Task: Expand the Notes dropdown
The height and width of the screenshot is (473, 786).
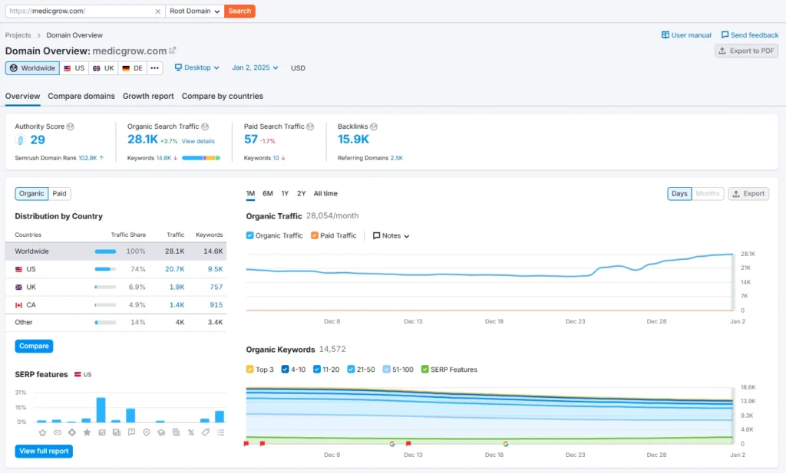Action: pos(391,236)
